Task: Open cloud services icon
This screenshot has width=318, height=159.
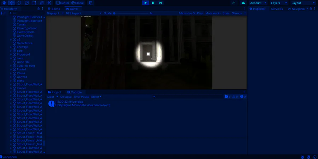Action: [243, 3]
